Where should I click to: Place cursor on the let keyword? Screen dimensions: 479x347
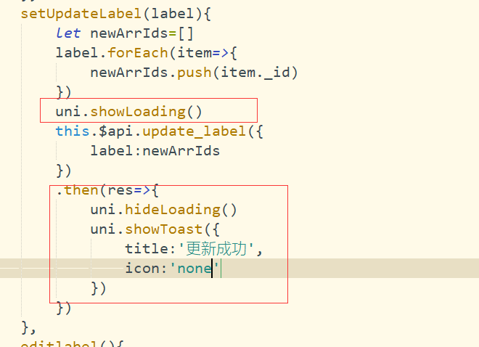[68, 33]
